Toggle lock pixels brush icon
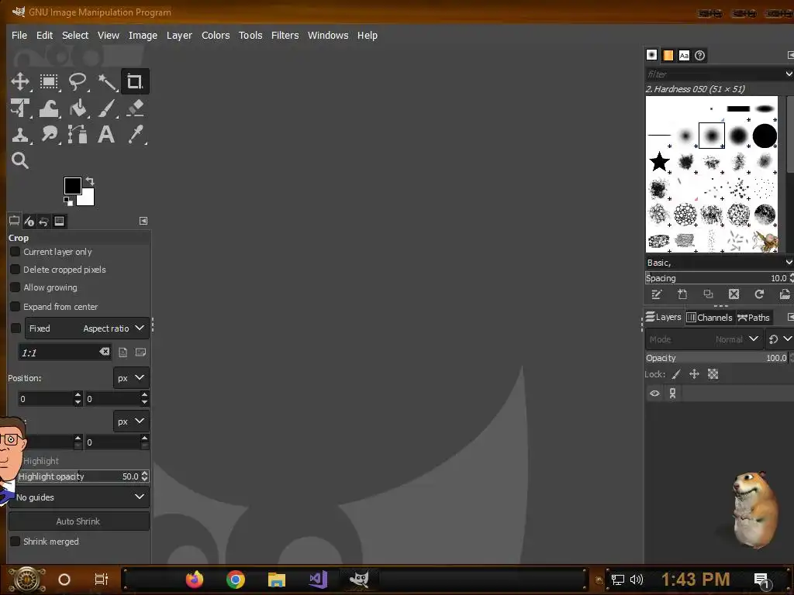 click(676, 374)
